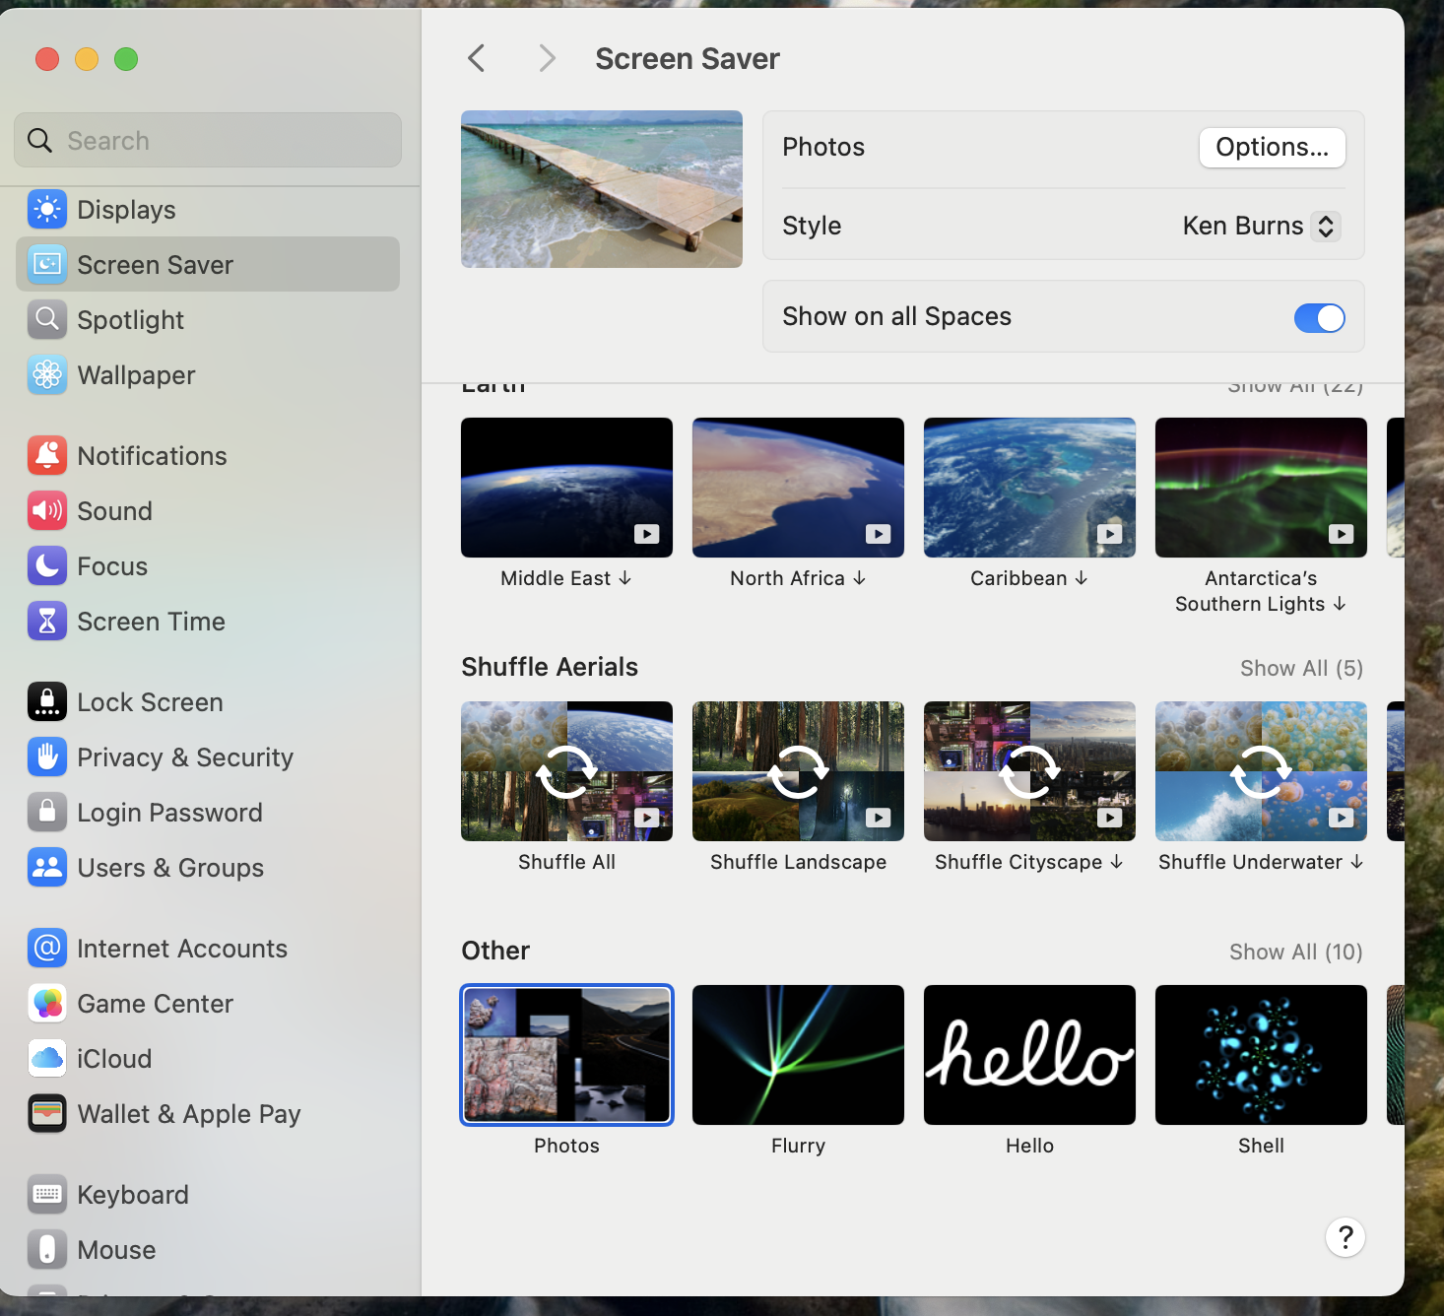The height and width of the screenshot is (1316, 1444).
Task: Expand Shuffle Aerials with Show All (5)
Action: click(1300, 669)
